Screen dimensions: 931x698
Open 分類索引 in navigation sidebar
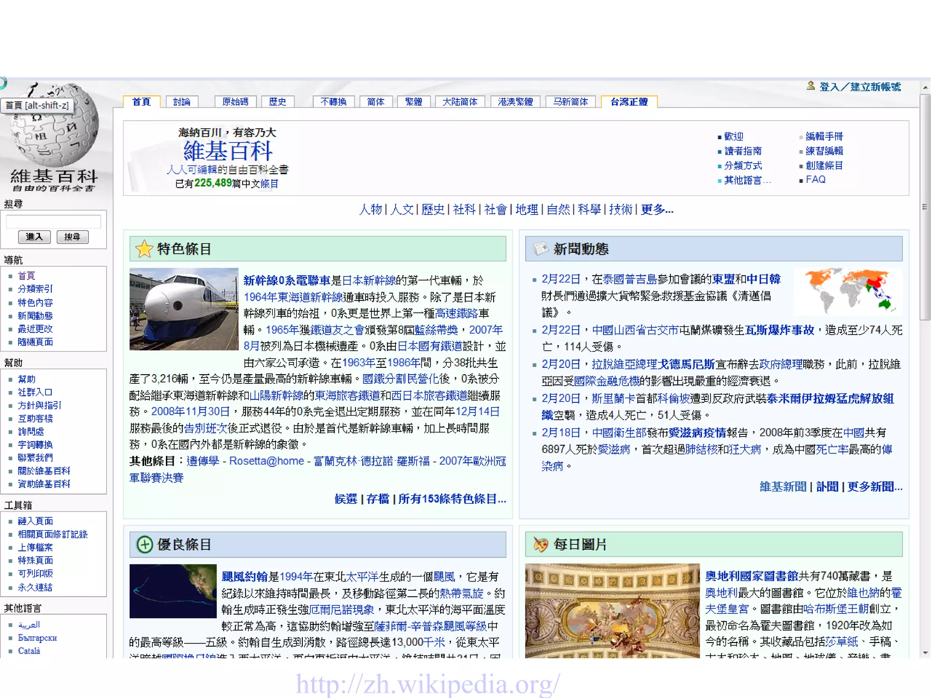click(35, 289)
